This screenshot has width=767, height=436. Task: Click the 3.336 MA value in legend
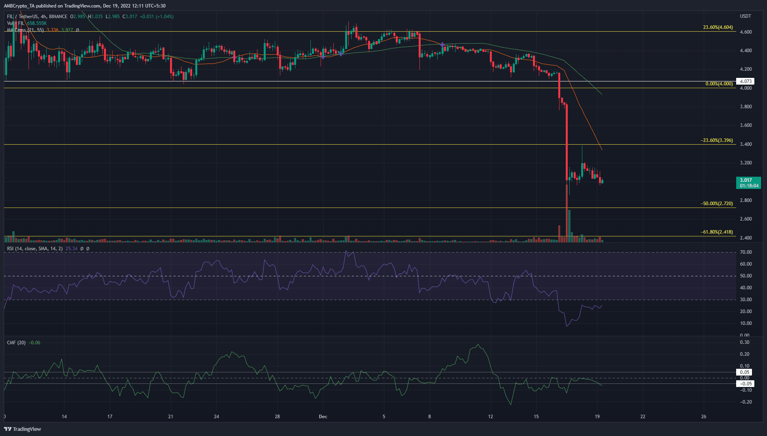pyautogui.click(x=53, y=30)
